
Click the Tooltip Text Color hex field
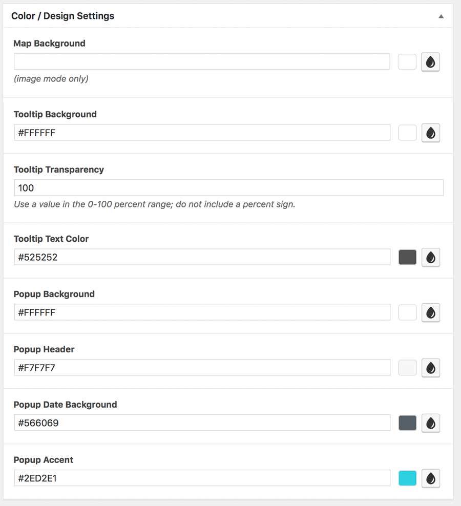pos(202,257)
